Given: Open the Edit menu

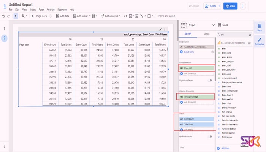Looking at the screenshot, I should point(17,9).
